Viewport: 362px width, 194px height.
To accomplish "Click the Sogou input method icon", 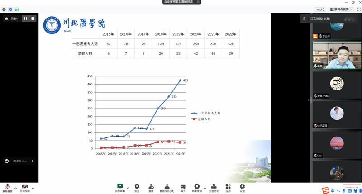I will click(x=325, y=191).
